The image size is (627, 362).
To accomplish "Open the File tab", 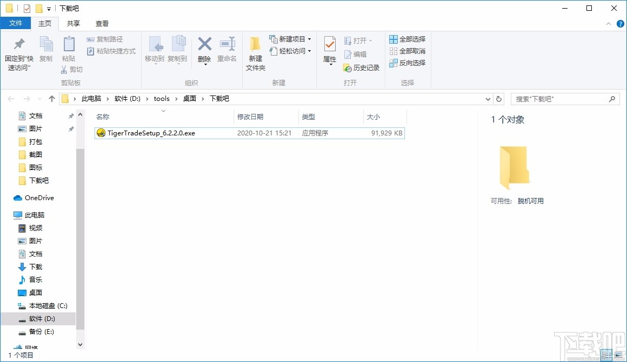I will (x=16, y=23).
